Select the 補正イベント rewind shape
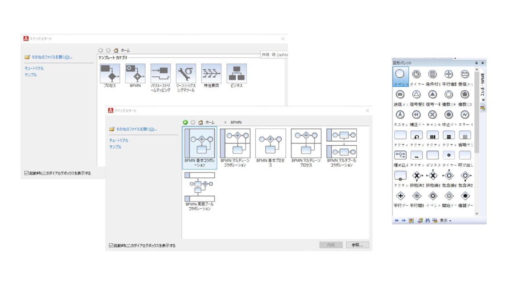This screenshot has width=507, height=285. [416, 115]
